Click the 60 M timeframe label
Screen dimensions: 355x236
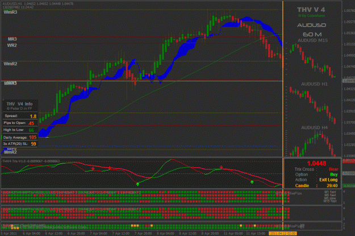tap(312, 35)
